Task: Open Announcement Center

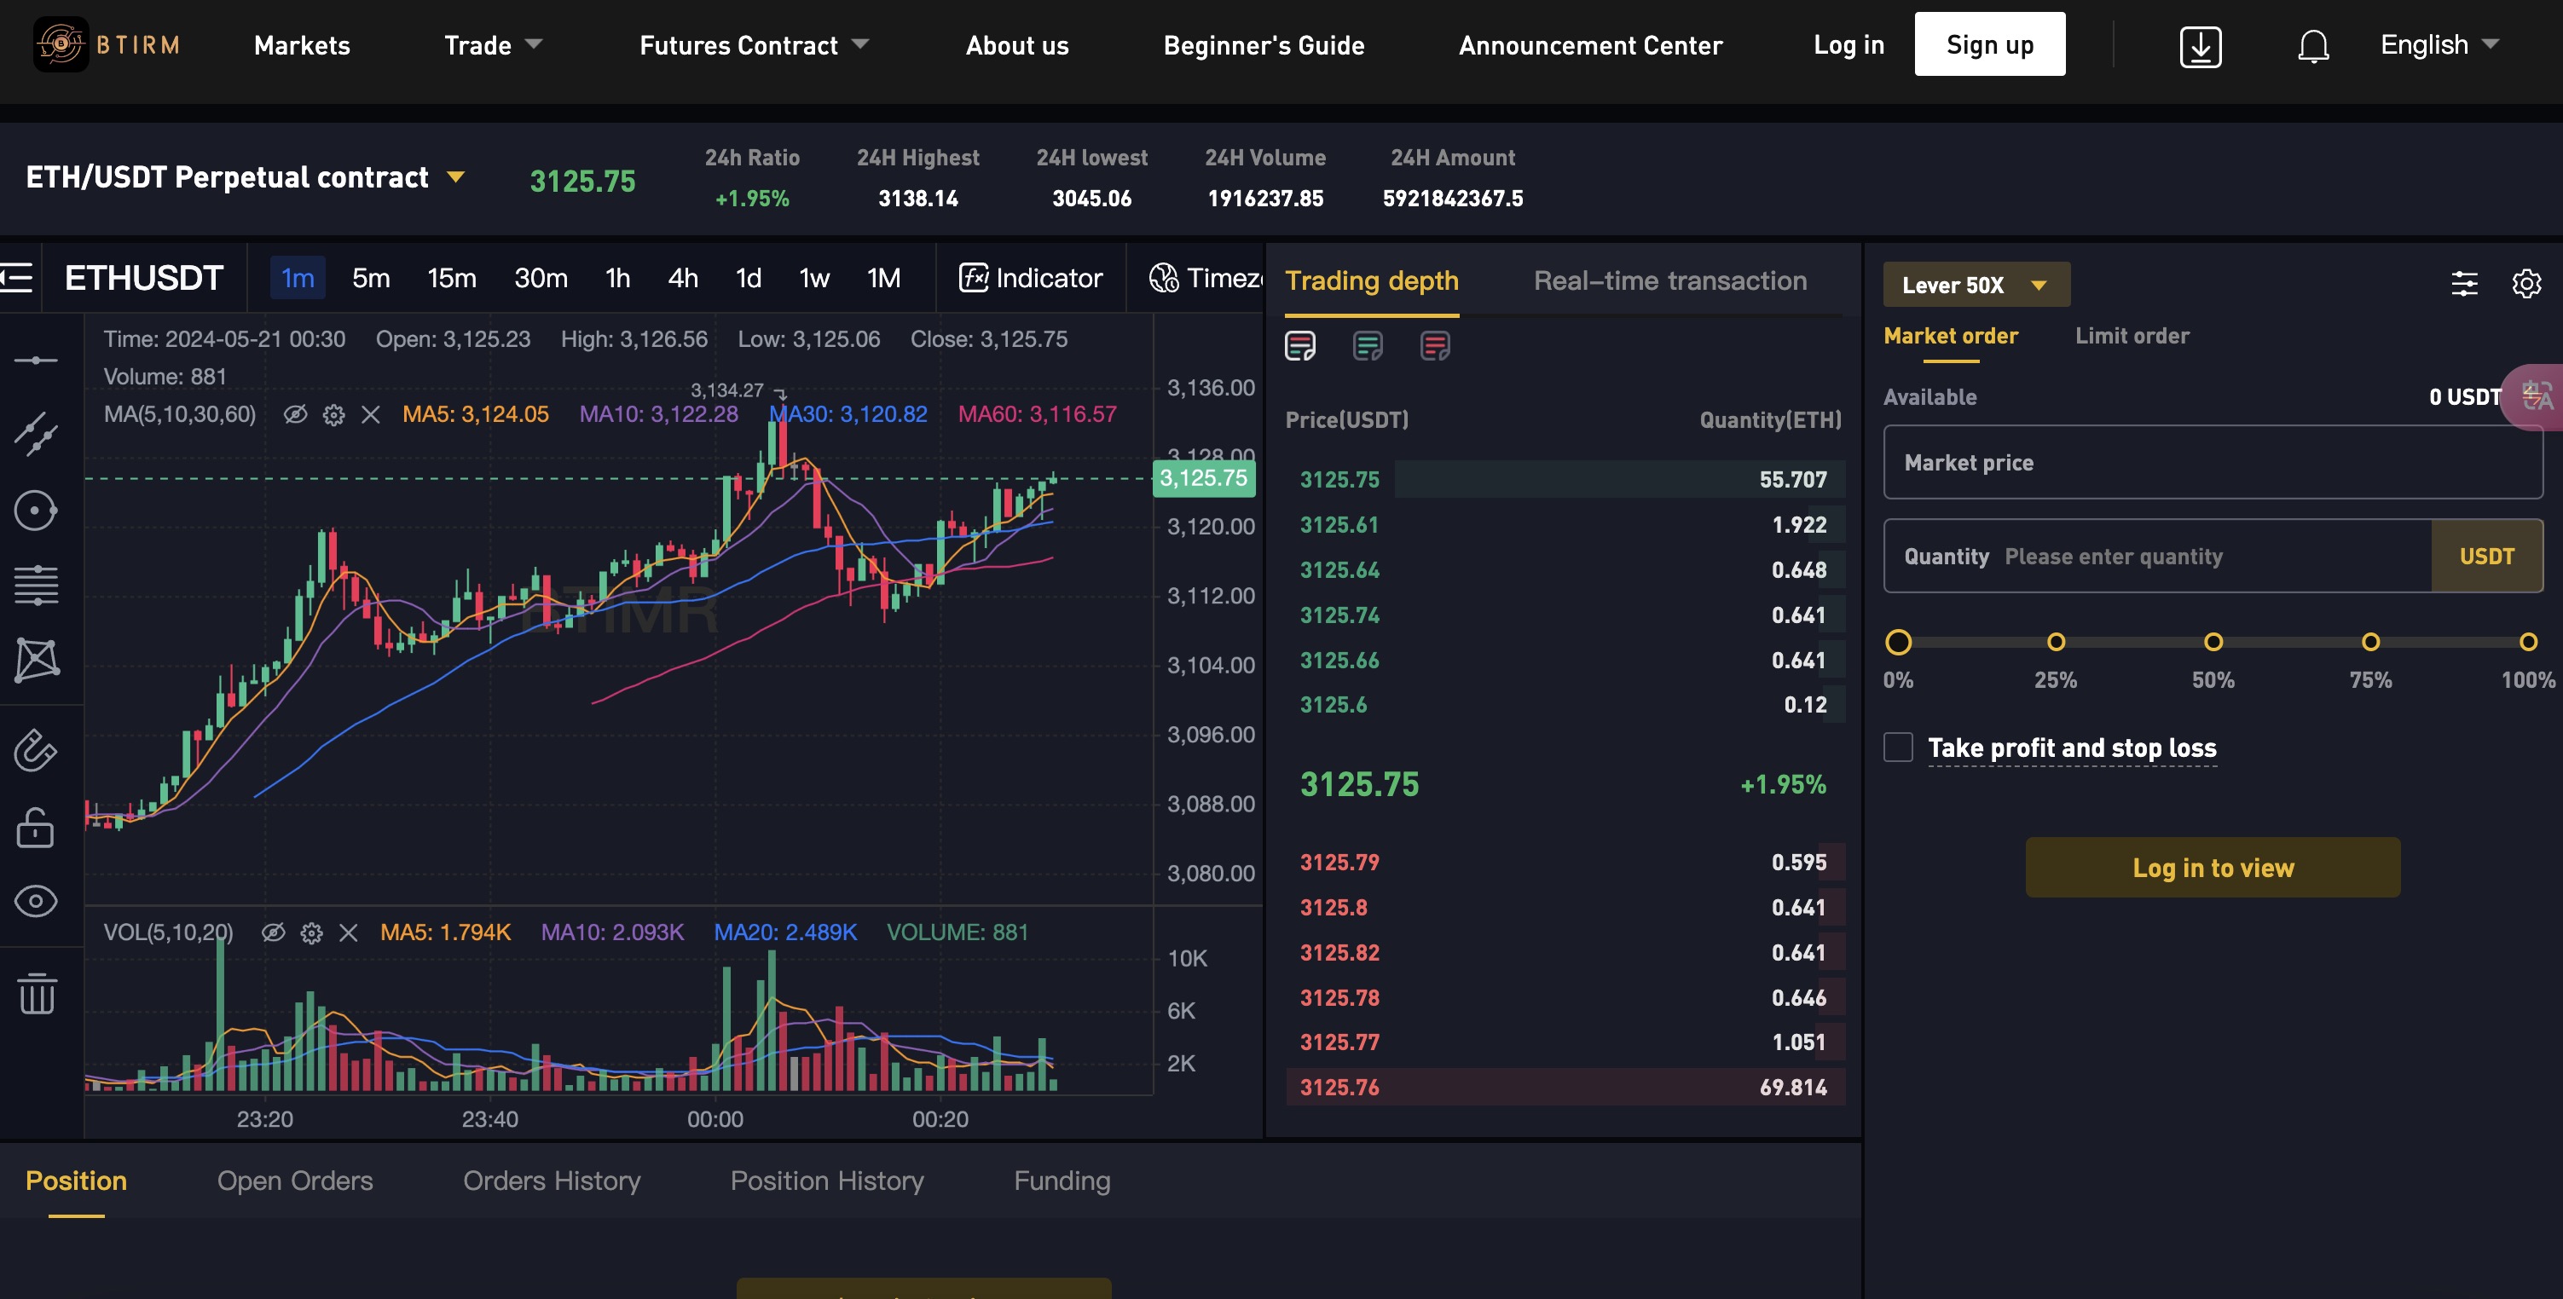Action: (1590, 45)
